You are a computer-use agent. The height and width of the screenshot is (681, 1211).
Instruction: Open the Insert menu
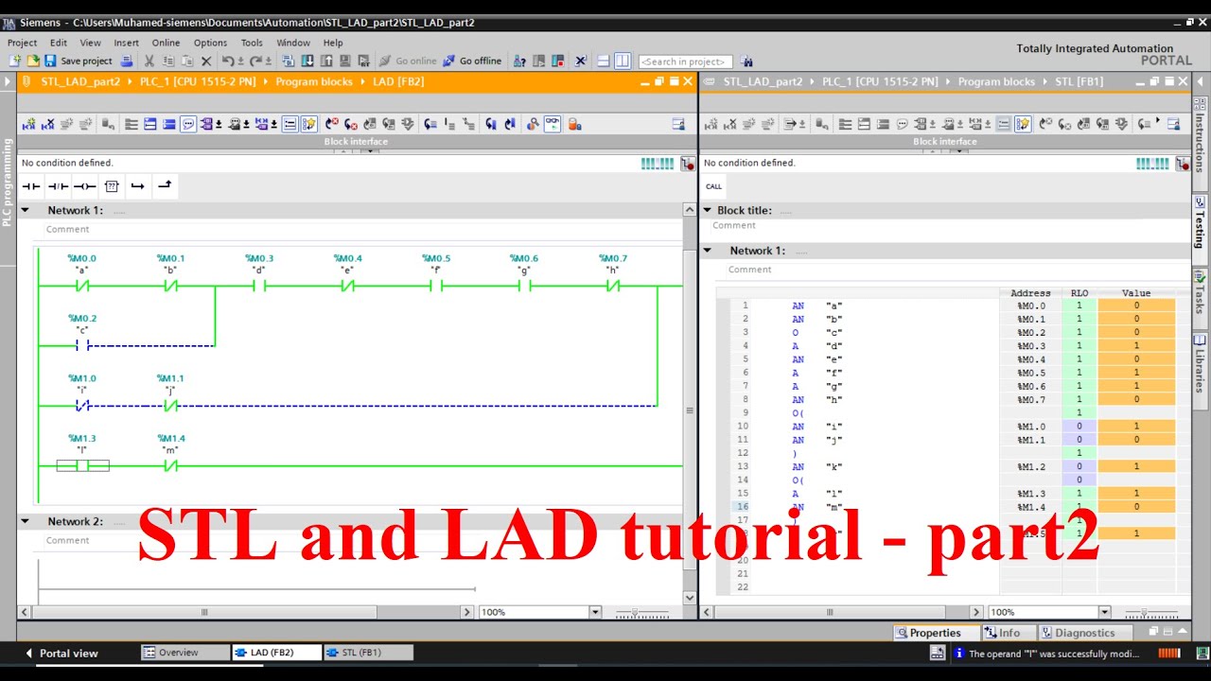coord(126,43)
